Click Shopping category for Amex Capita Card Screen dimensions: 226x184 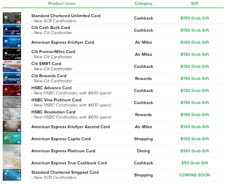pos(143,139)
